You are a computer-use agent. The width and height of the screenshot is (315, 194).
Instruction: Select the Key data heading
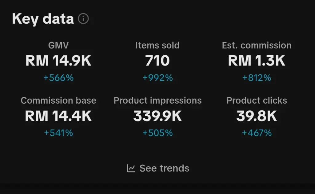43,19
